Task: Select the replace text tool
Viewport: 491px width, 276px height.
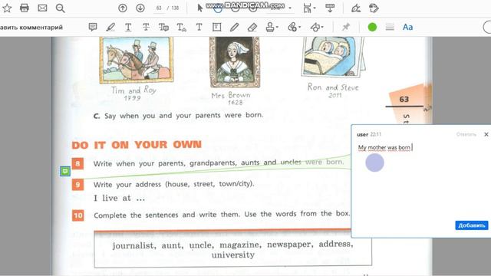Action: click(x=163, y=28)
